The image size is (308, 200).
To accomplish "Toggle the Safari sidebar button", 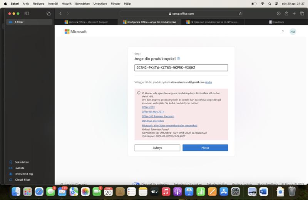I will [x=27, y=13].
